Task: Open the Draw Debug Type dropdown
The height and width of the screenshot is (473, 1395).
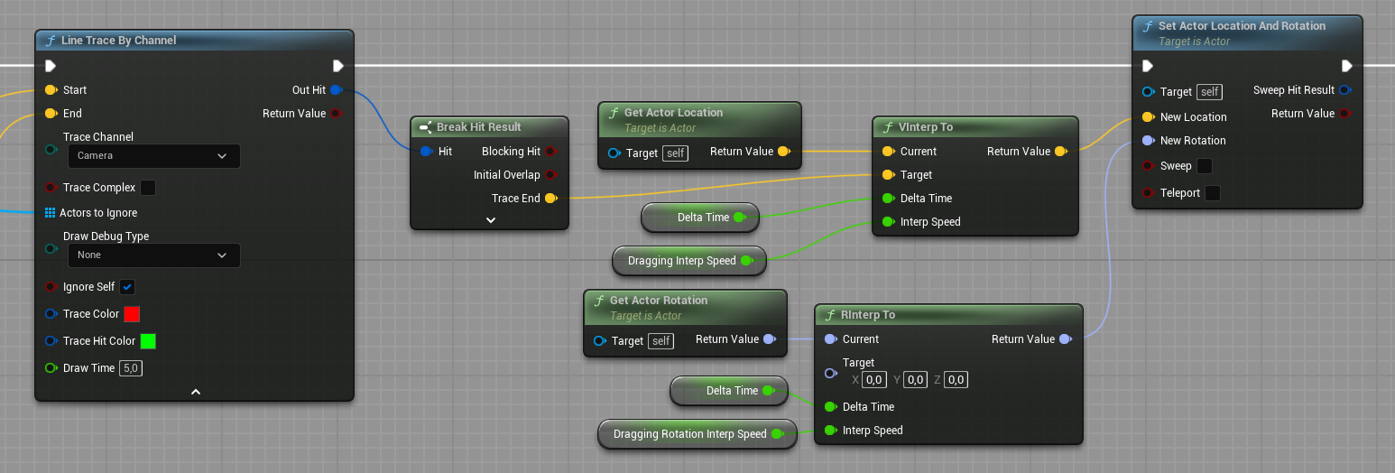Action: pos(154,255)
